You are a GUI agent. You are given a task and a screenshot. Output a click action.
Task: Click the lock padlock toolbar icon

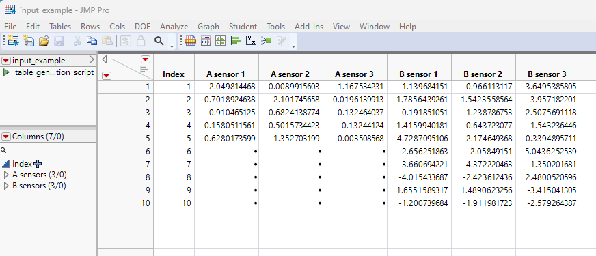[x=141, y=41]
